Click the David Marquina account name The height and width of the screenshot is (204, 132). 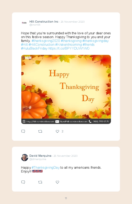click(40, 156)
